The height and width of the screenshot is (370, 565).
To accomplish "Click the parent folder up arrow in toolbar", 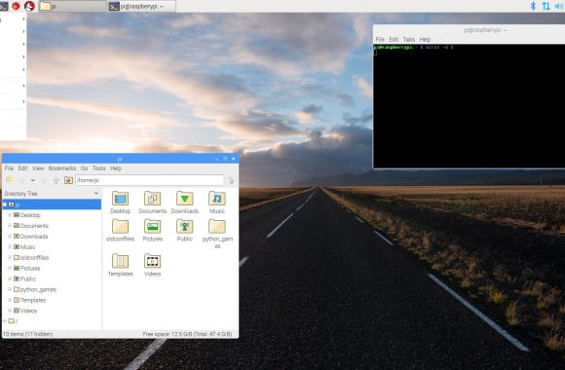I will [x=56, y=180].
